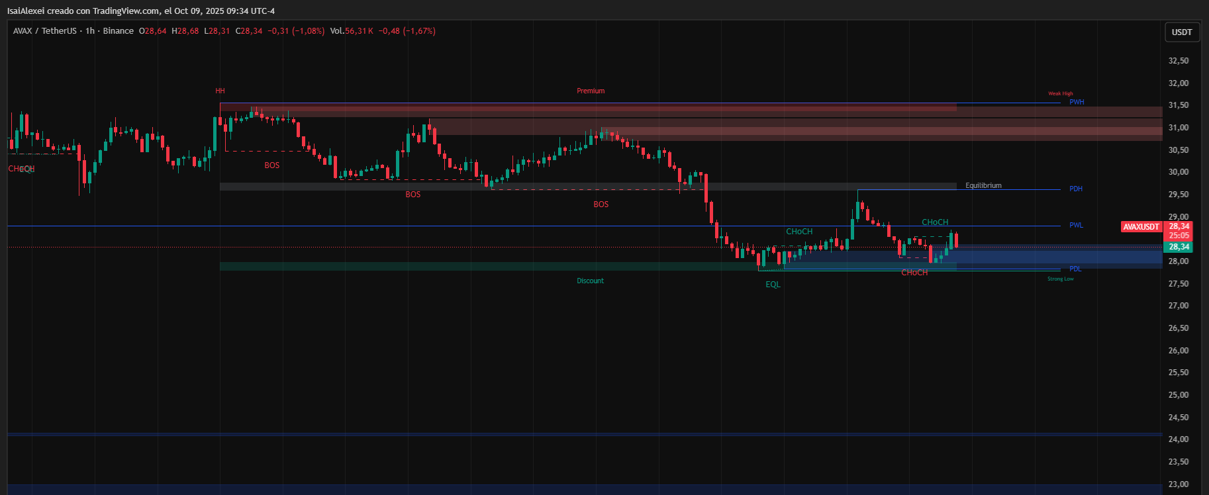1209x495 pixels.
Task: Click the PWH level label
Action: point(1077,102)
